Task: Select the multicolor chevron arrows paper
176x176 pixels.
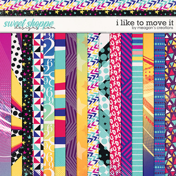Action: click(x=93, y=104)
